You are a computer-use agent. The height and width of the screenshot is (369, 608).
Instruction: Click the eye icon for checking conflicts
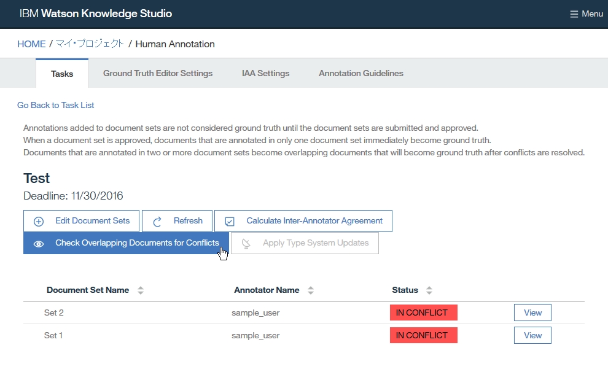pyautogui.click(x=39, y=243)
